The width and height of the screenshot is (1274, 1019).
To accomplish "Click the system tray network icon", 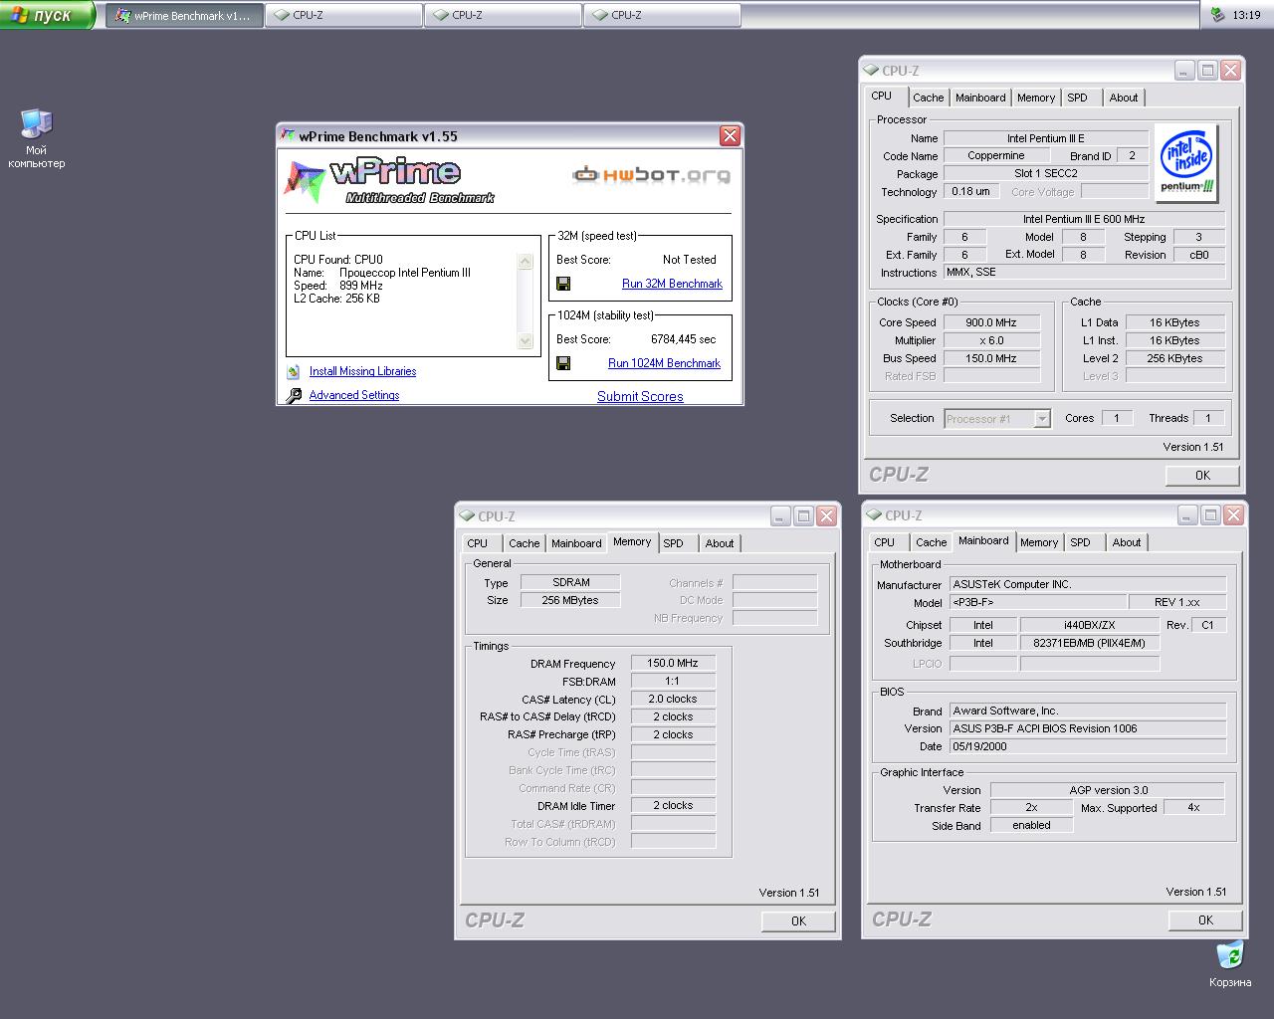I will 1218,14.
